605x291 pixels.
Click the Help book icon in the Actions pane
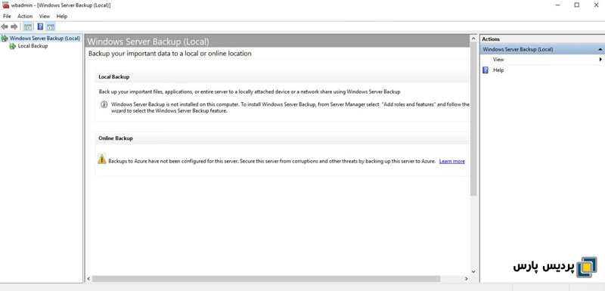click(x=486, y=70)
